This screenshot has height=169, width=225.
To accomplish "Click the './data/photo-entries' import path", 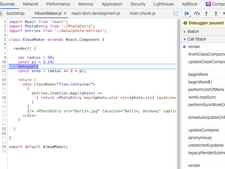I will click(79, 31).
